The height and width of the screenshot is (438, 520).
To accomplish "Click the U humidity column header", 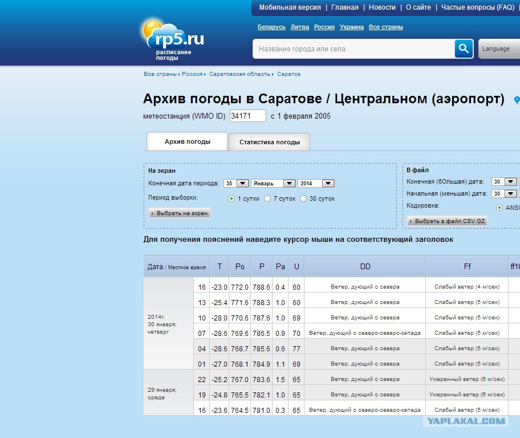I will [x=296, y=266].
